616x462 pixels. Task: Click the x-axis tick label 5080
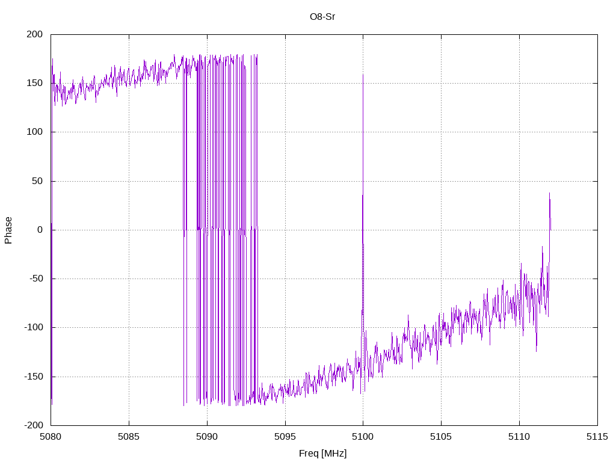click(x=51, y=437)
